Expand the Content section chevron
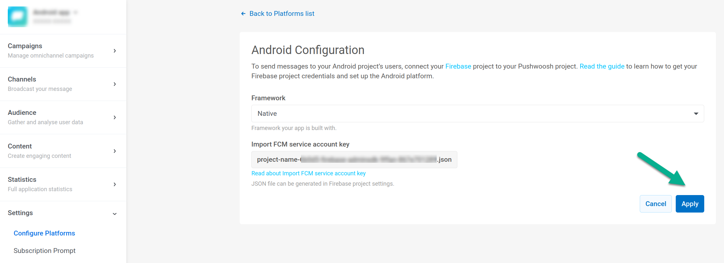Image resolution: width=724 pixels, height=263 pixels. coord(115,151)
